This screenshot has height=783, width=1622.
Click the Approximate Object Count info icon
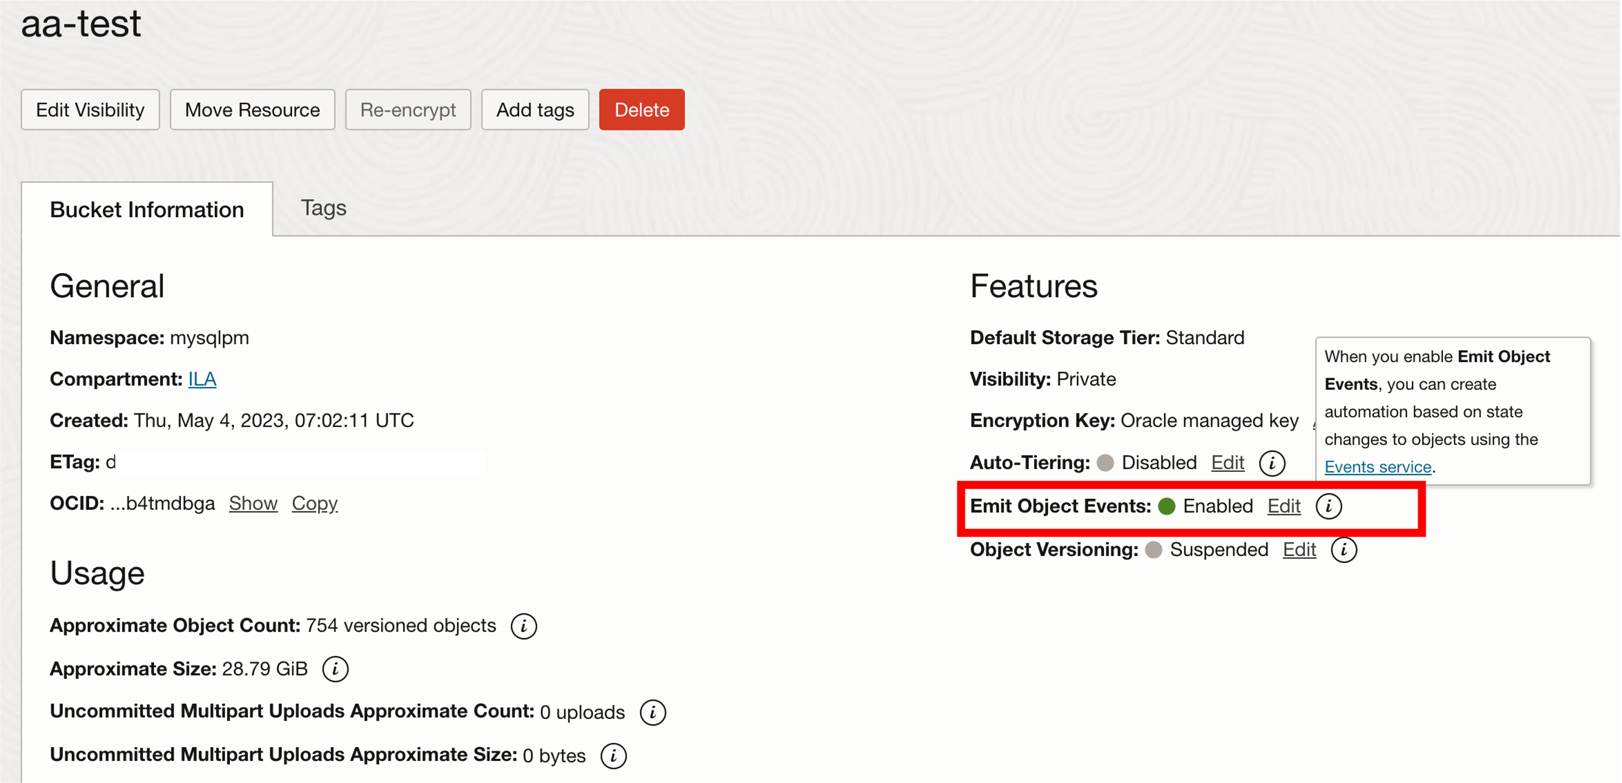(x=523, y=625)
